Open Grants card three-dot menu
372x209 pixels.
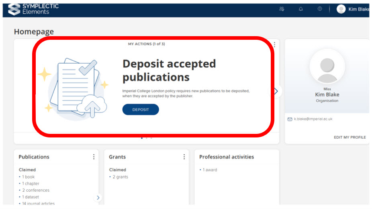tap(184, 157)
